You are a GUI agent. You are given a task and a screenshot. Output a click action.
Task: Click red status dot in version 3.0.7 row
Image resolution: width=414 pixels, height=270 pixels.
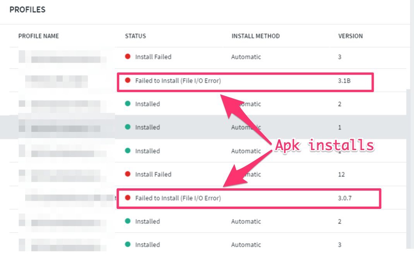tap(128, 198)
